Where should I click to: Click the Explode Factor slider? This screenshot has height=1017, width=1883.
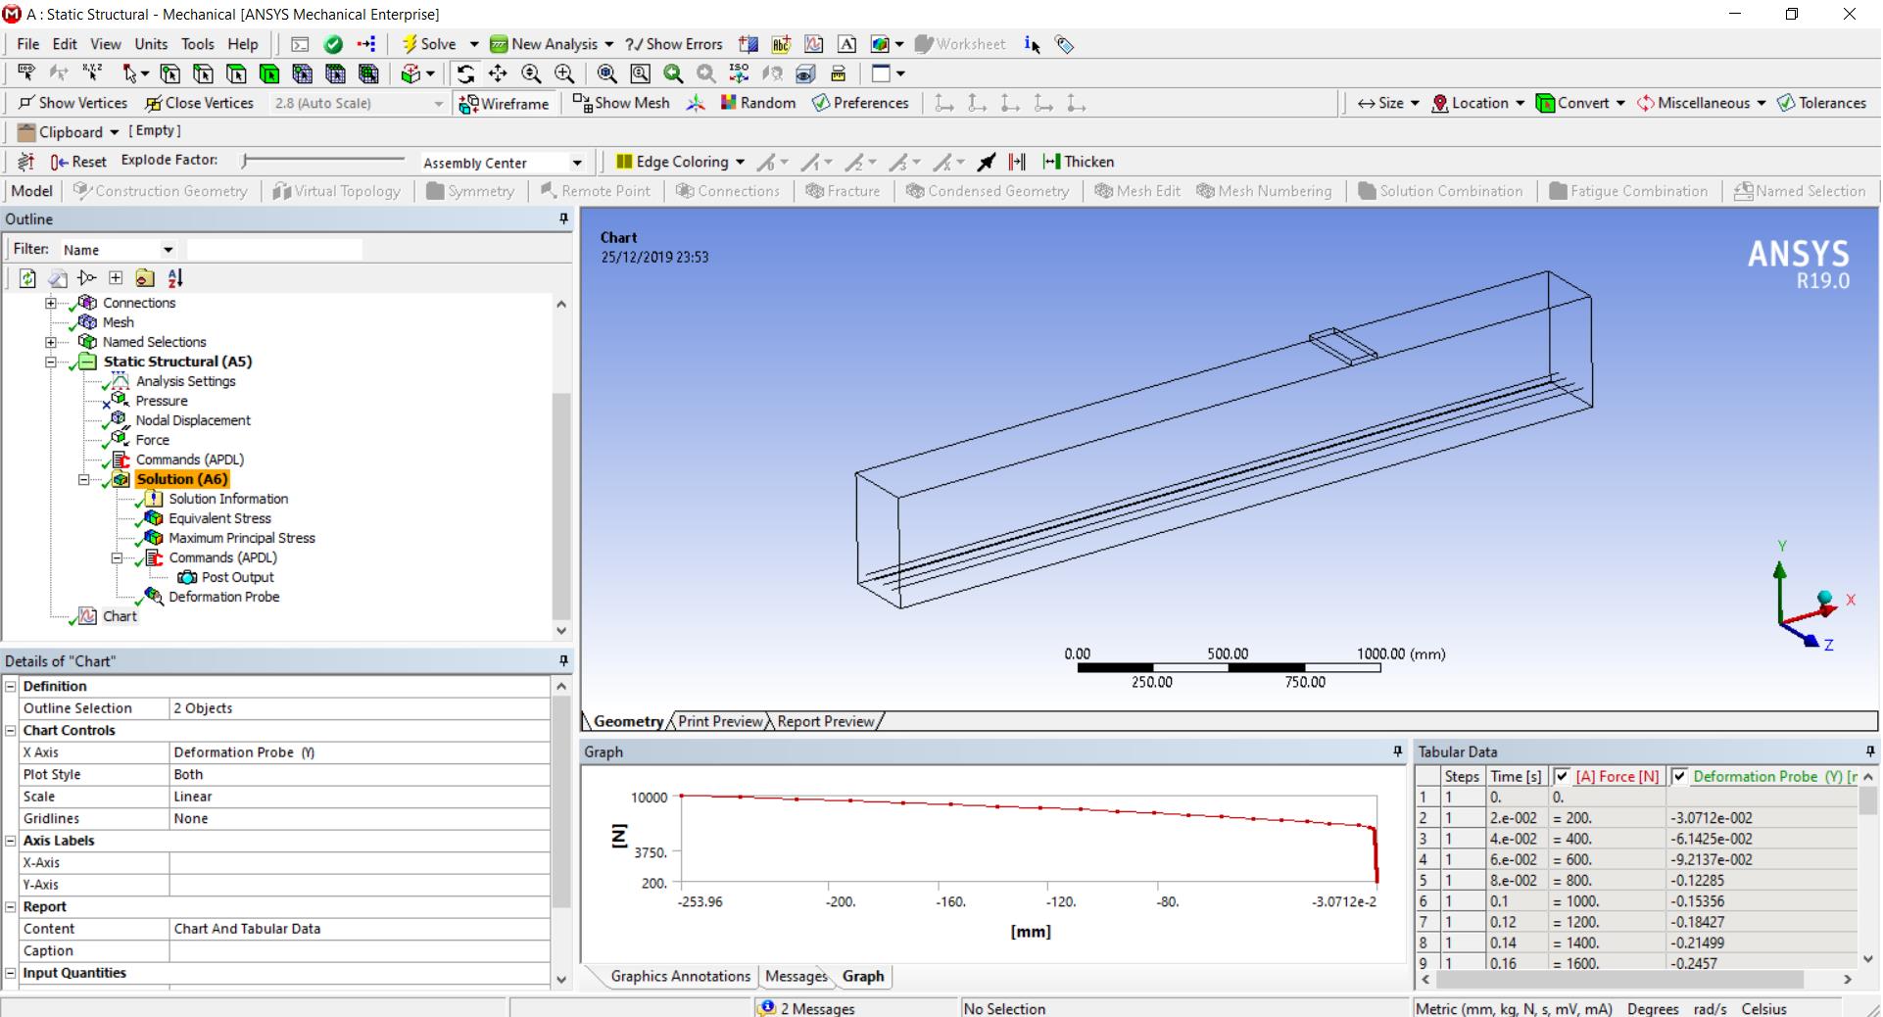pyautogui.click(x=323, y=160)
